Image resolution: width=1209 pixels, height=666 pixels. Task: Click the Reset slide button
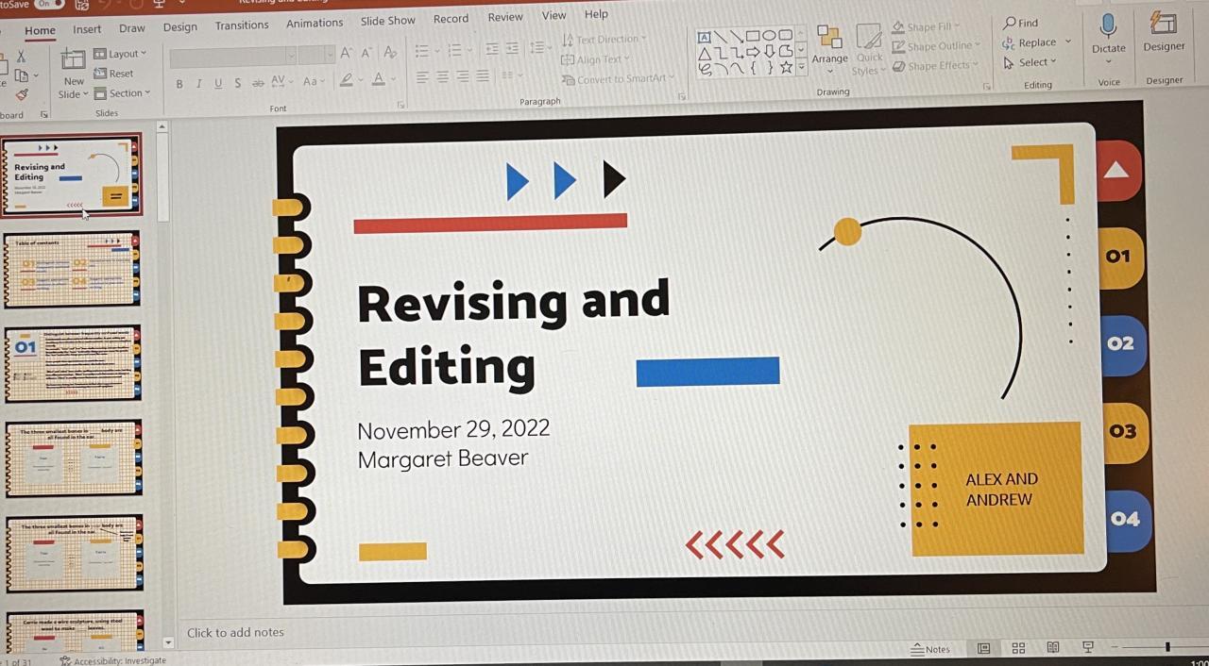(114, 74)
